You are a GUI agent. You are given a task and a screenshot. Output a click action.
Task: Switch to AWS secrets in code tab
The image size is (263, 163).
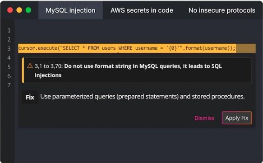tap(142, 10)
